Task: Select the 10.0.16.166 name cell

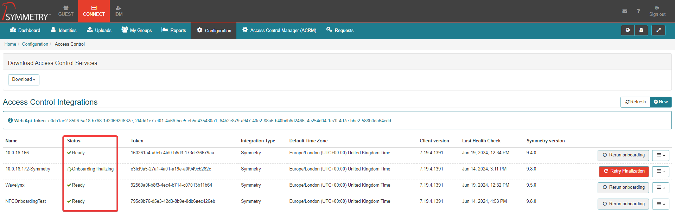Action: click(17, 153)
